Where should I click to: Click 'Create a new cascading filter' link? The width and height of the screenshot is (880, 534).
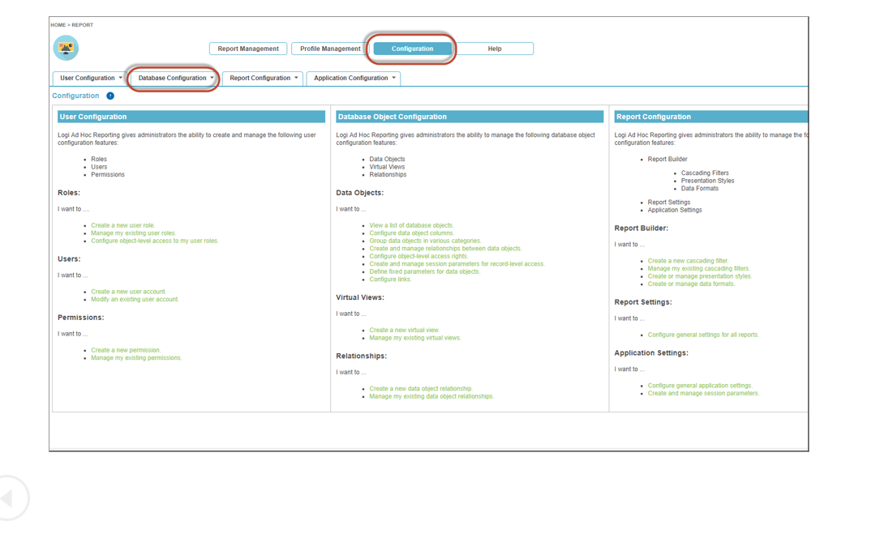tap(688, 261)
